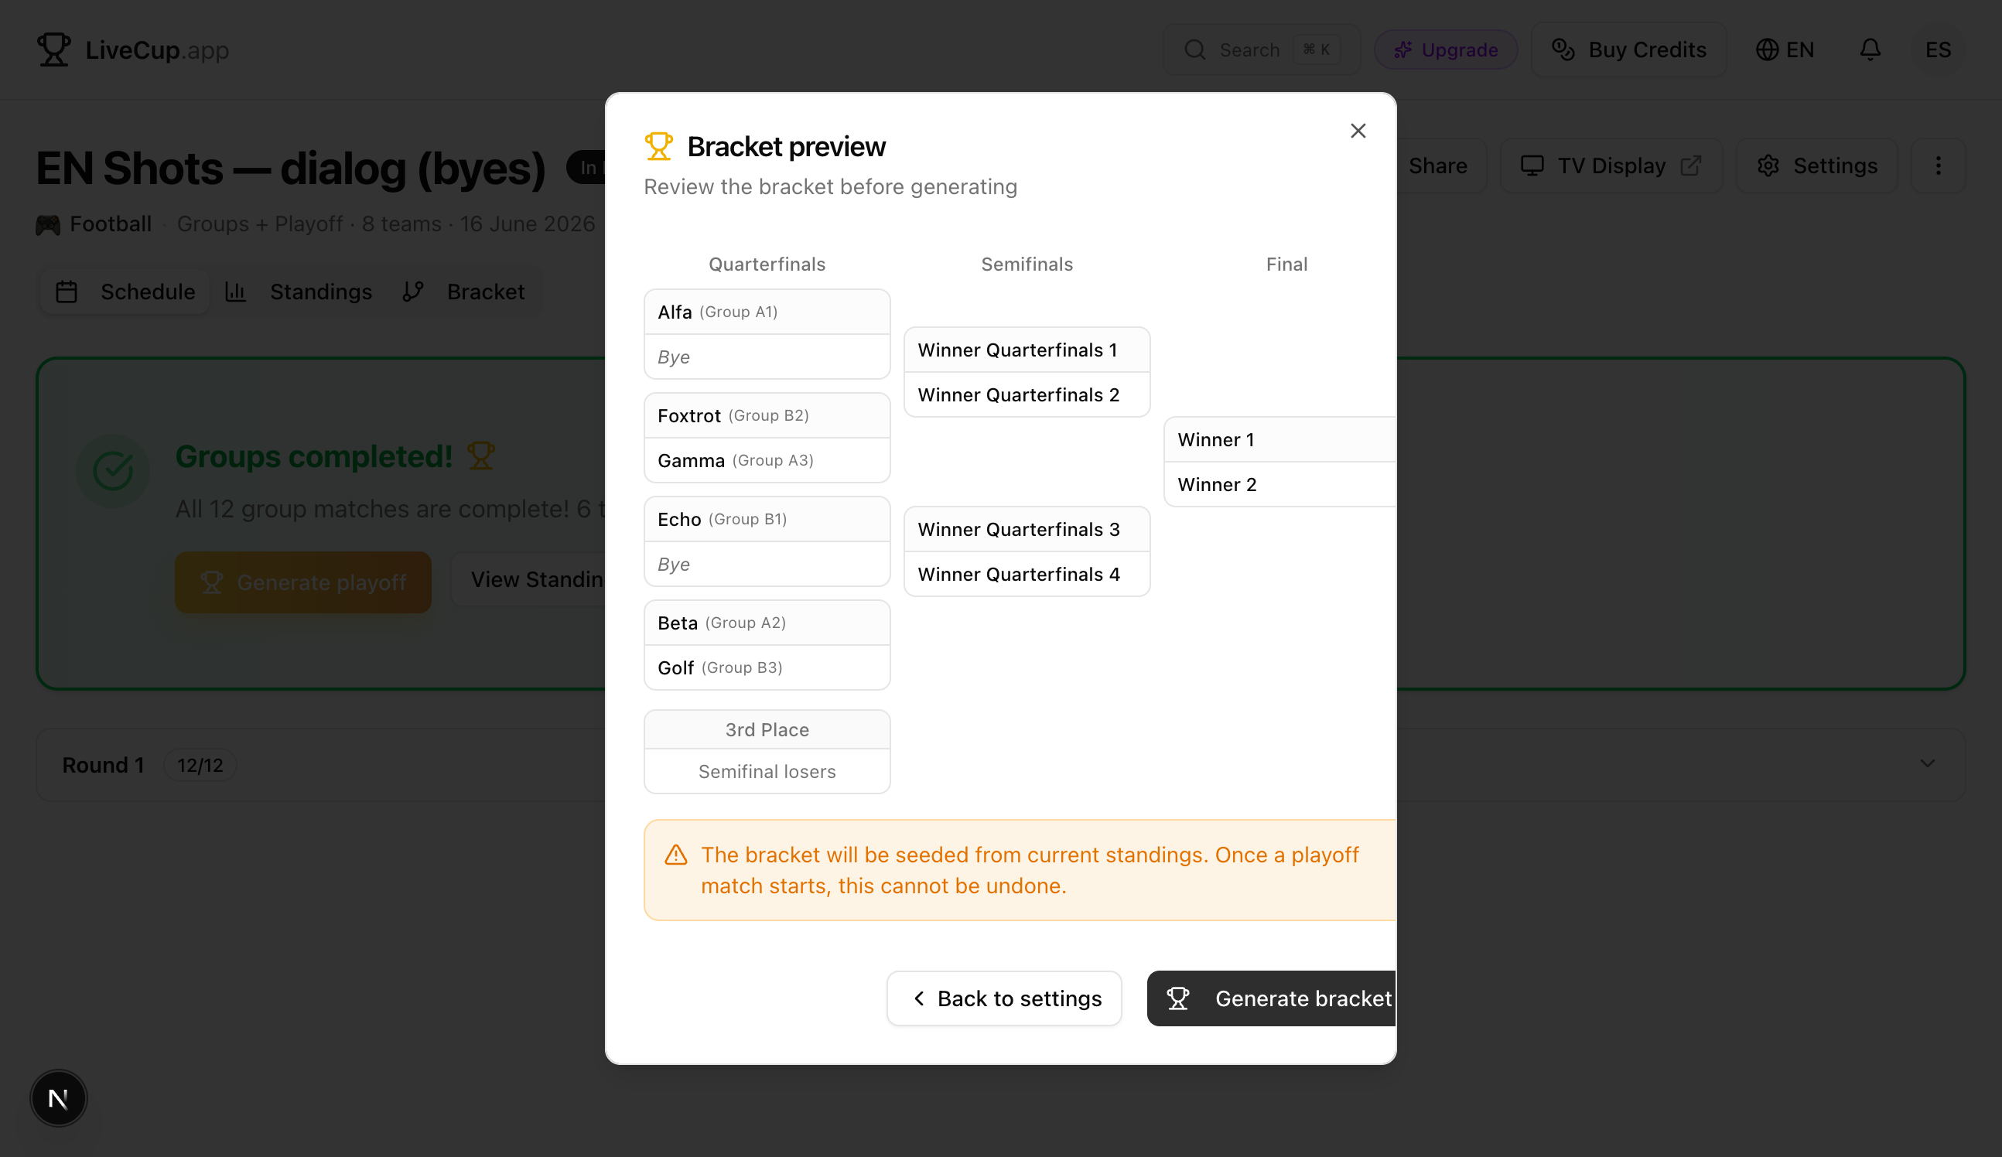
Task: Click the gold trophy icon beside Bracket preview
Action: pos(658,147)
